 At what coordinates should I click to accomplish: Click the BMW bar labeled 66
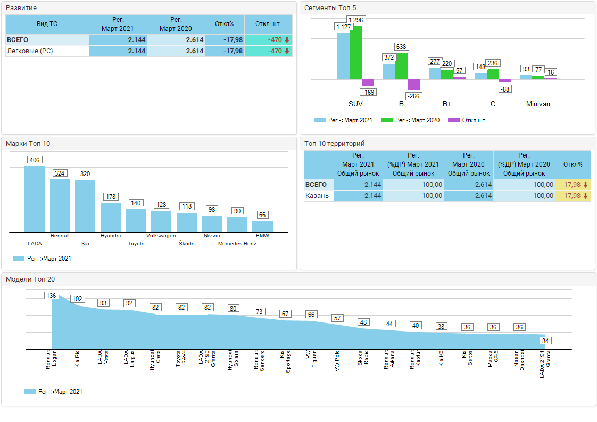[x=262, y=226]
